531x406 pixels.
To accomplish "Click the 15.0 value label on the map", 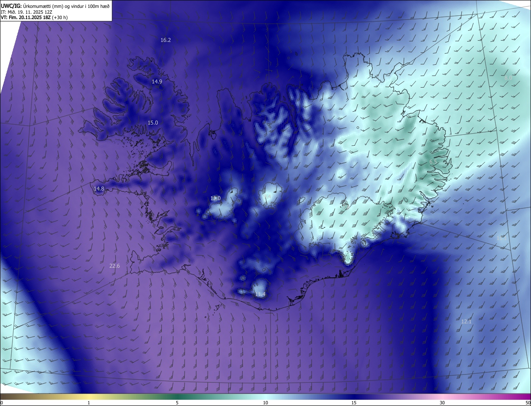I will coord(153,122).
